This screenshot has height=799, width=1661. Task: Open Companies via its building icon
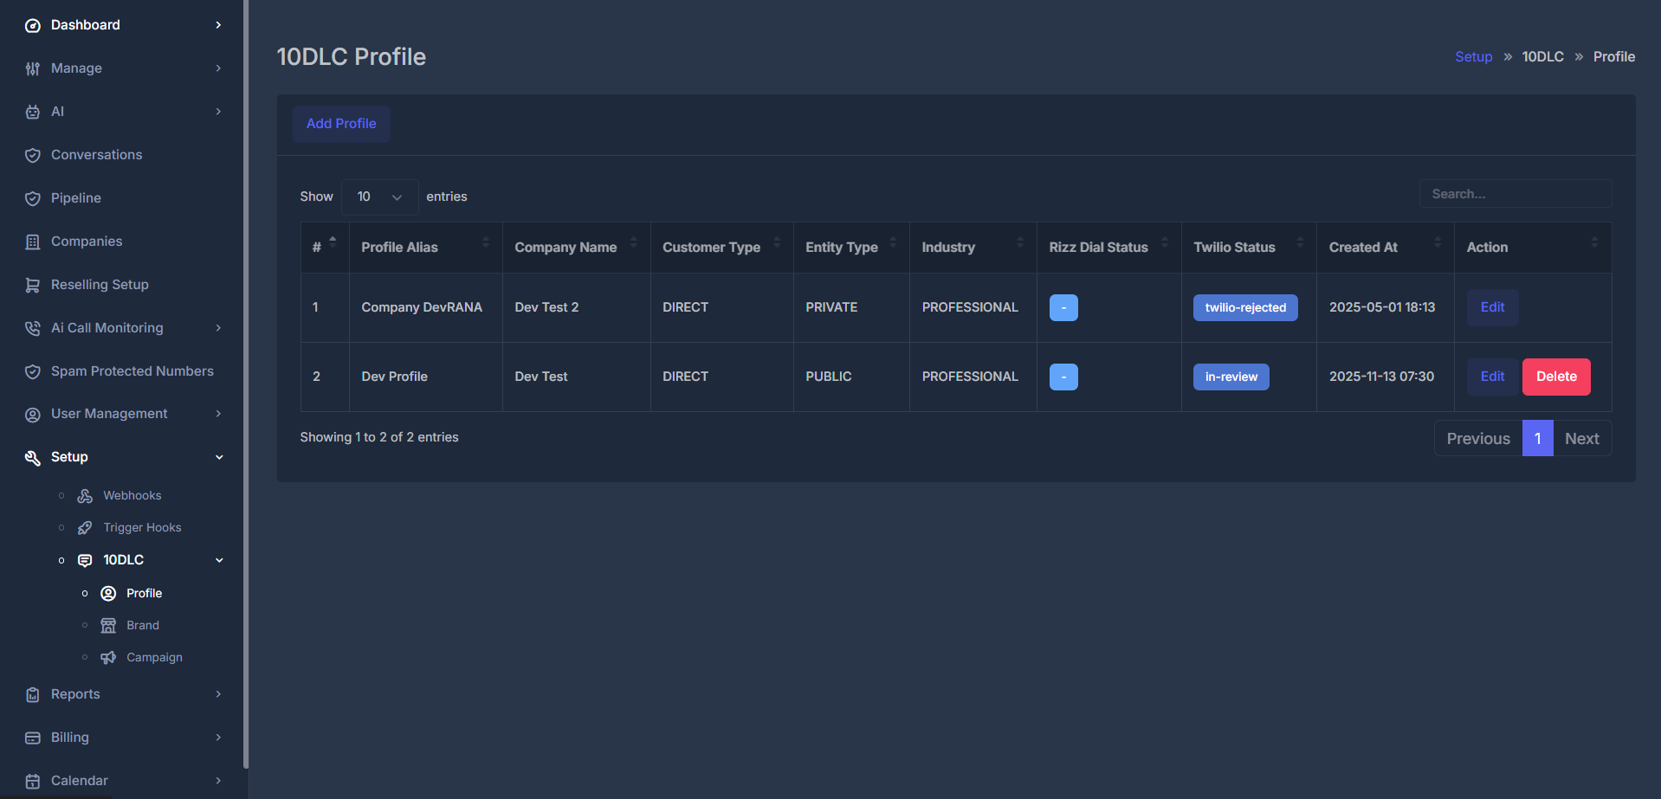coord(32,241)
